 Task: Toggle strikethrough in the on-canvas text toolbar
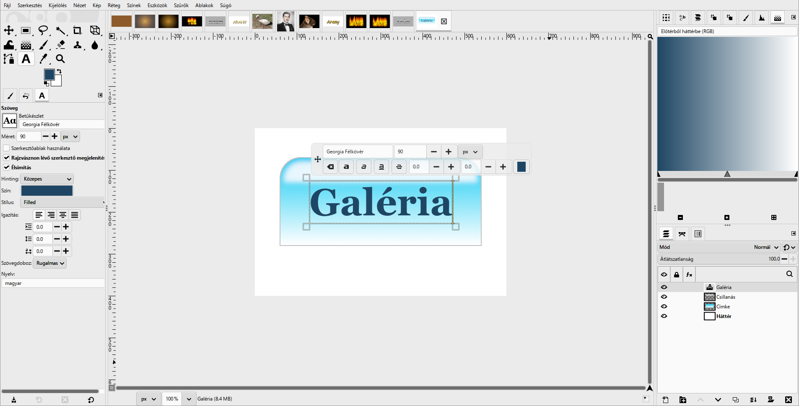399,167
